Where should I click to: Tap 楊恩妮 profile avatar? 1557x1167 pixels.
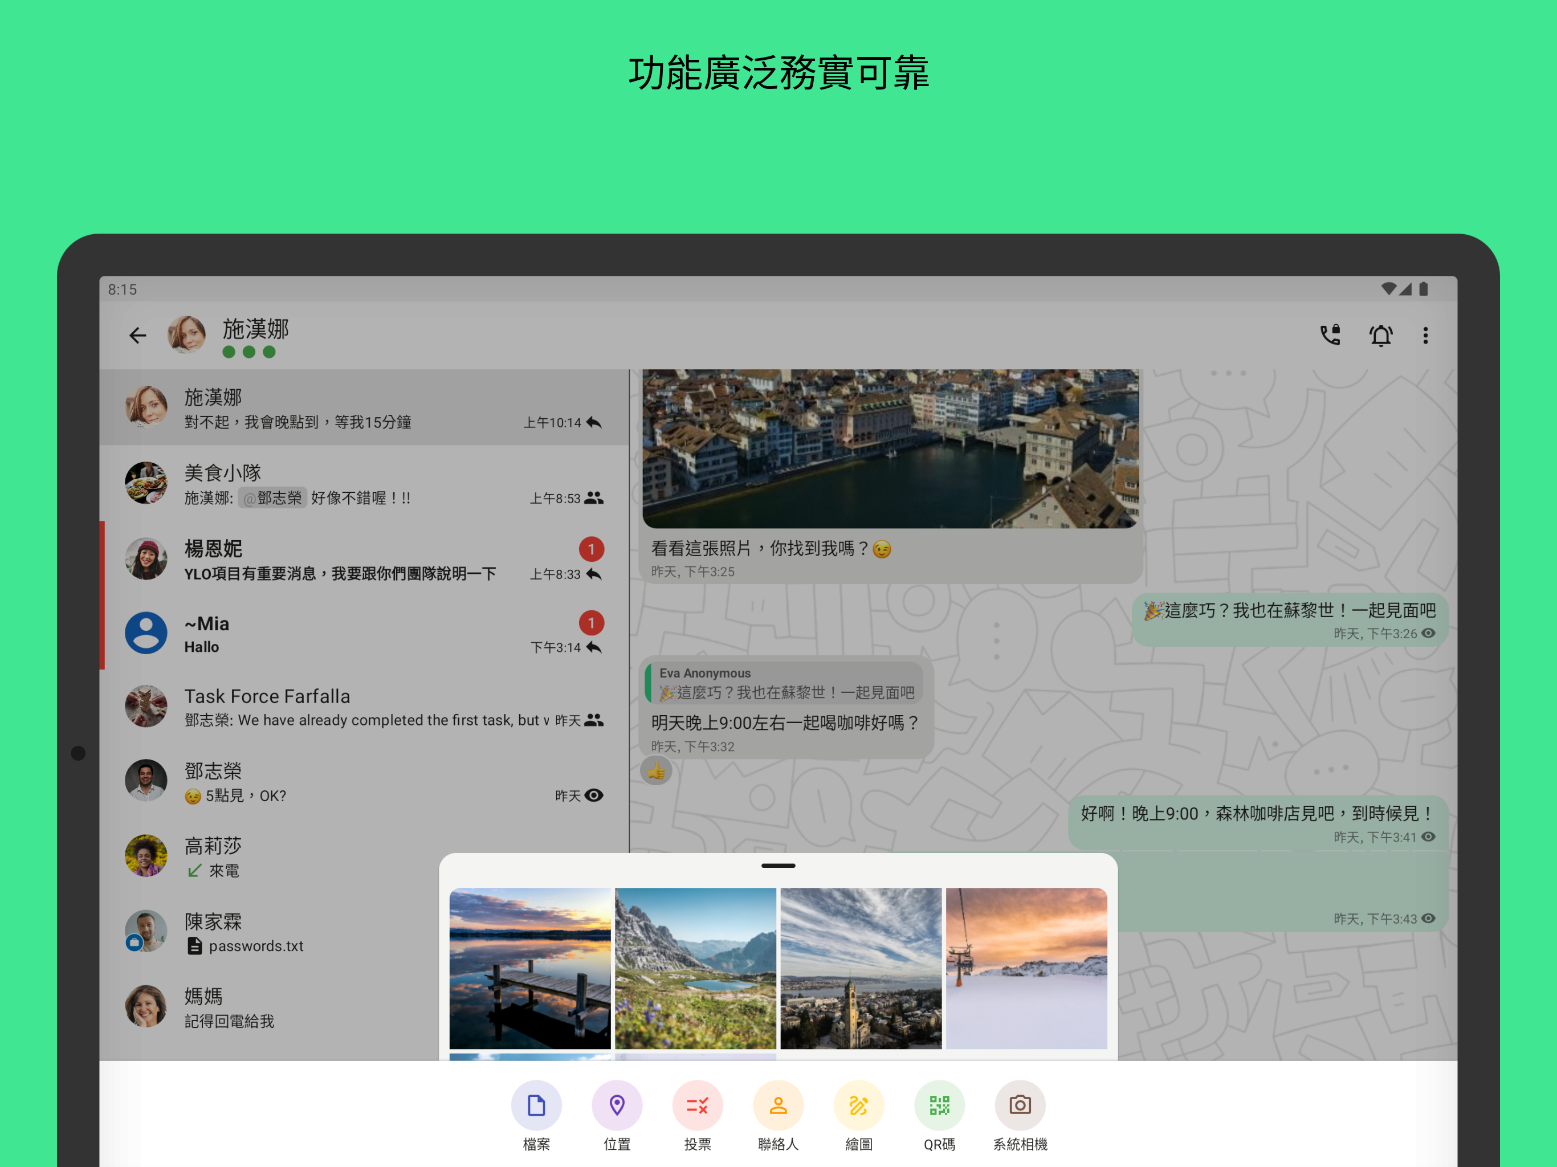pyautogui.click(x=146, y=559)
